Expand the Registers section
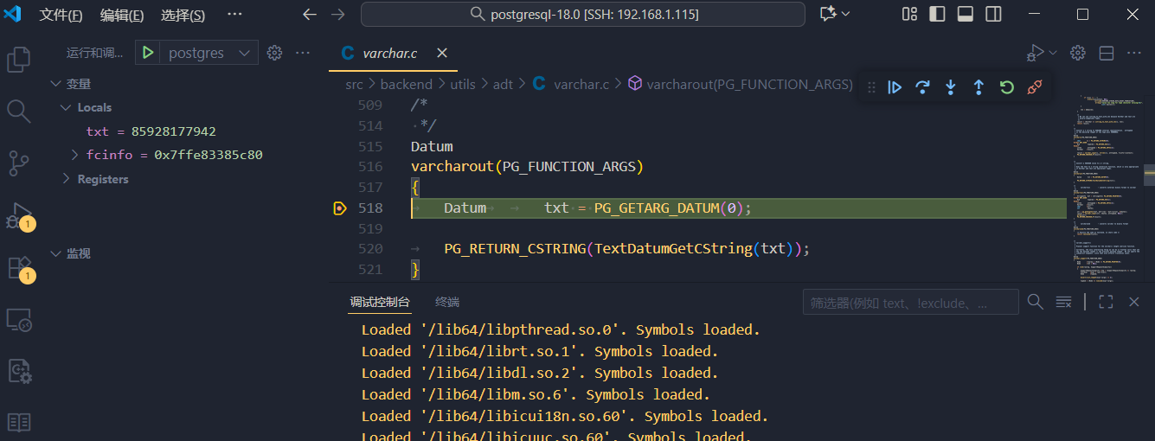This screenshot has height=441, width=1155. pyautogui.click(x=67, y=179)
